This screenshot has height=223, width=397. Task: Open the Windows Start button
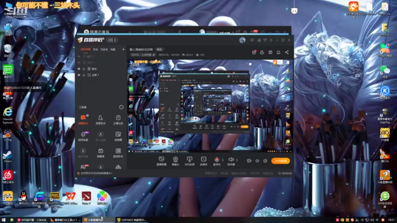(3, 220)
